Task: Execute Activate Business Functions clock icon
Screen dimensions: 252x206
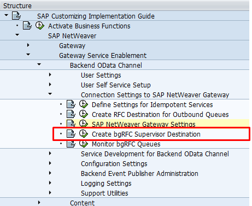Action: click(40, 26)
